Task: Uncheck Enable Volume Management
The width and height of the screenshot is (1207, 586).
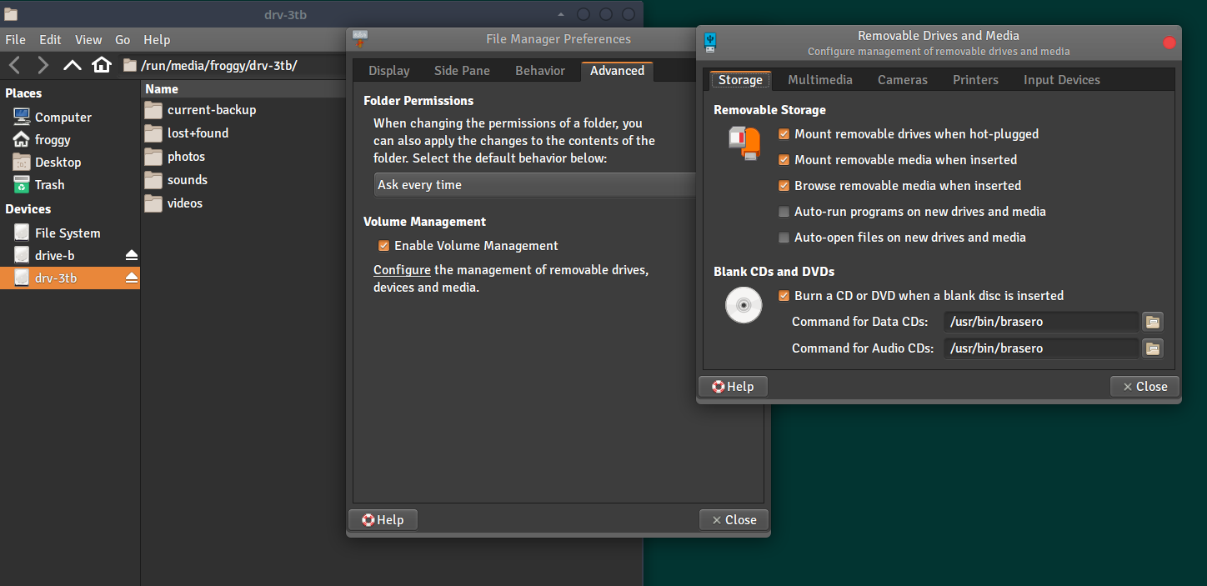Action: 383,246
